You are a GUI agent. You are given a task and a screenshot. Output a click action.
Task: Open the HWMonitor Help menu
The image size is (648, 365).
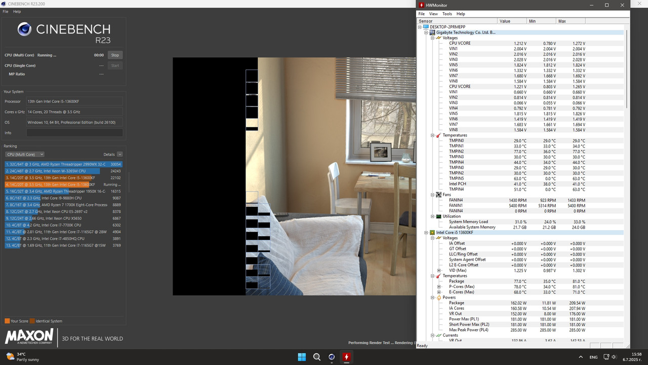point(461,14)
